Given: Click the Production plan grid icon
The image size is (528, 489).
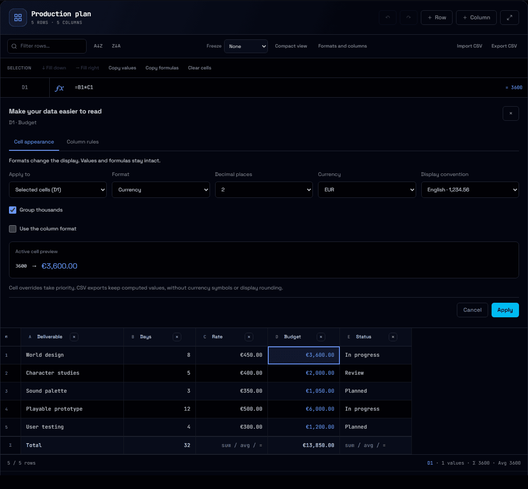Looking at the screenshot, I should 18,18.
